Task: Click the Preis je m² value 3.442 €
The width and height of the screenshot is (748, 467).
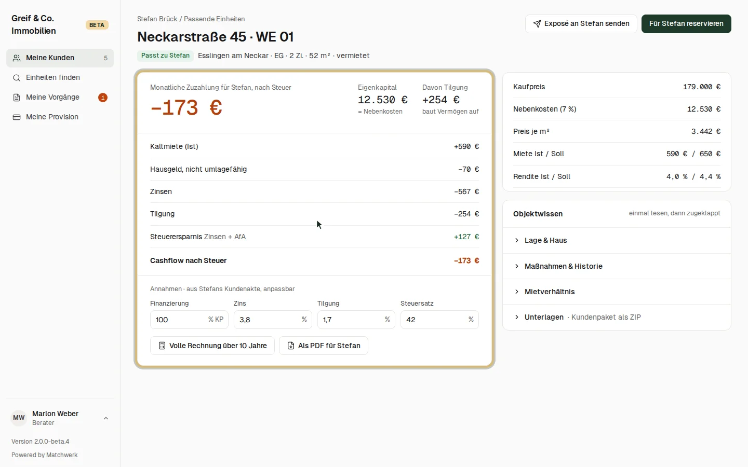Action: click(706, 131)
